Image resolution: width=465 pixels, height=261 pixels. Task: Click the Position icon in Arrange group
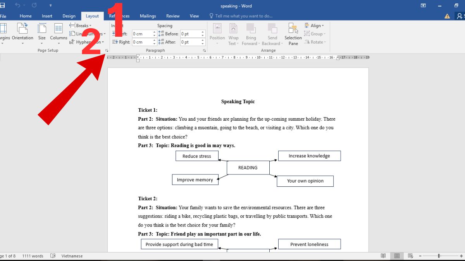click(217, 29)
